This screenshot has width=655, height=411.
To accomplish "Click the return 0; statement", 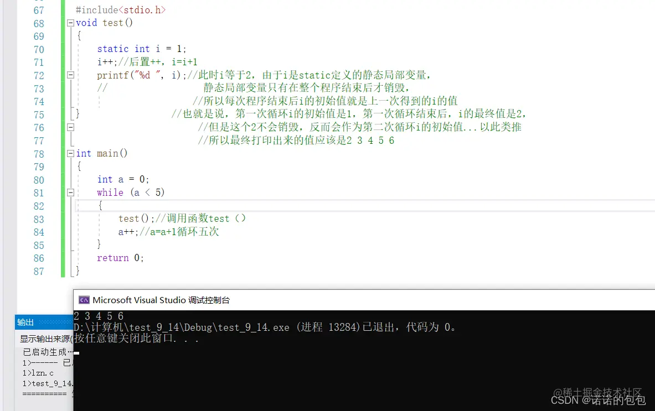I will [x=120, y=258].
